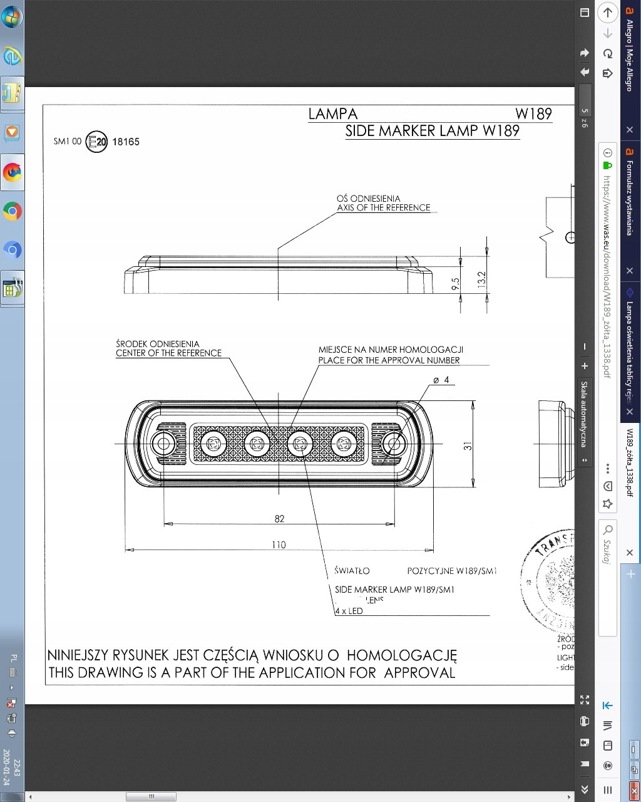Click the Firefox forward navigation arrow
Image resolution: width=641 pixels, height=802 pixels.
[607, 33]
